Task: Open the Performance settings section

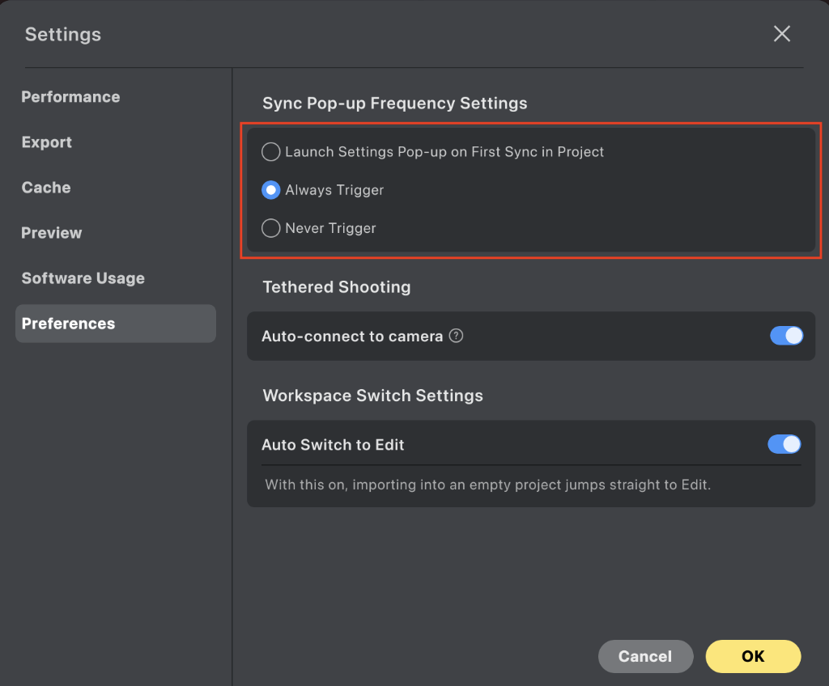Action: pyautogui.click(x=70, y=96)
